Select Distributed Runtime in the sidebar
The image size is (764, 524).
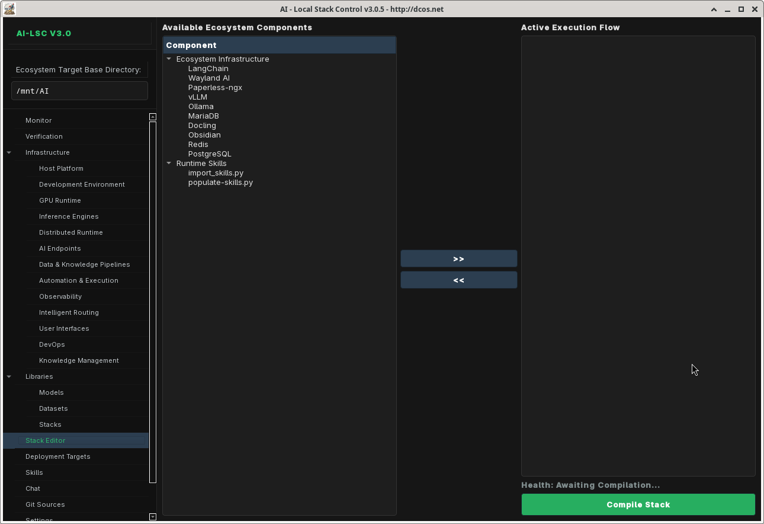click(71, 232)
